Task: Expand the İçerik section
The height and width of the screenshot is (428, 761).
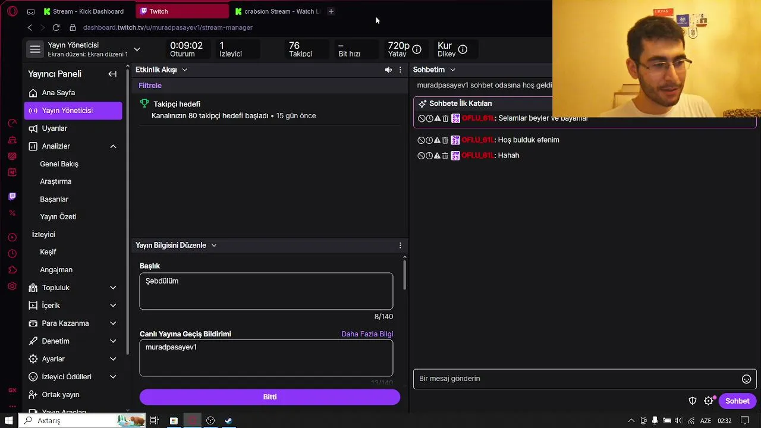Action: (x=113, y=306)
